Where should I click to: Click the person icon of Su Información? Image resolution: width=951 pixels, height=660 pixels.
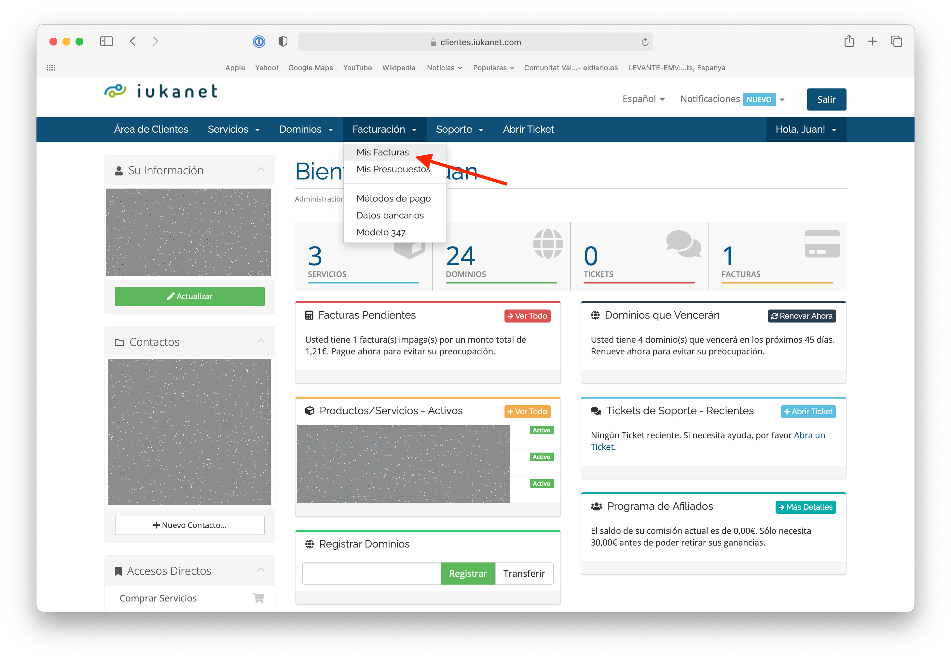[119, 171]
